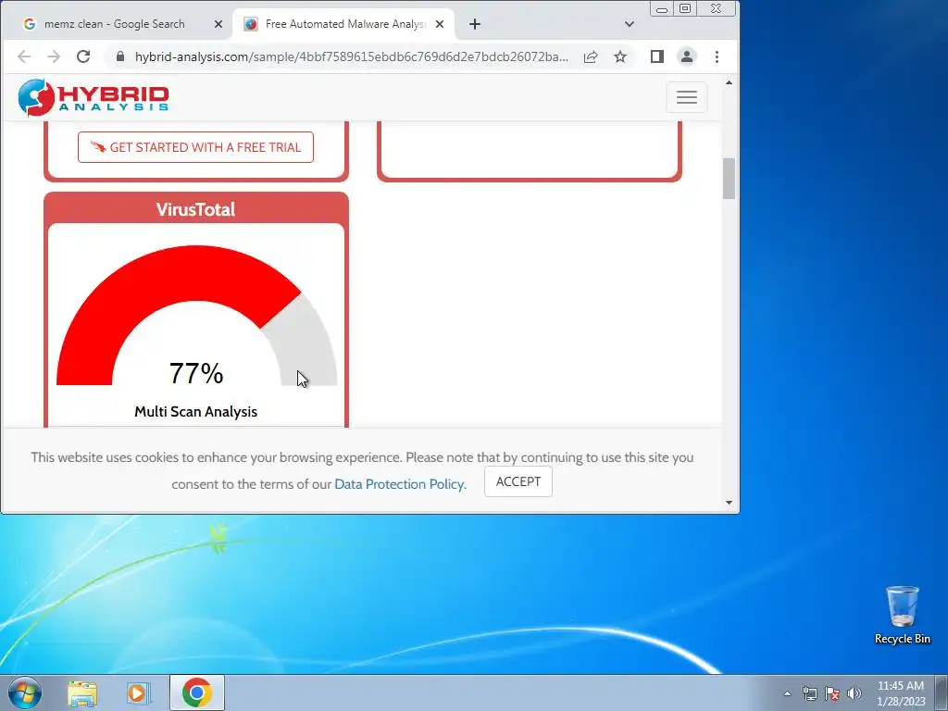Click the scrollbar down arrow
The image size is (948, 711).
pyautogui.click(x=729, y=503)
